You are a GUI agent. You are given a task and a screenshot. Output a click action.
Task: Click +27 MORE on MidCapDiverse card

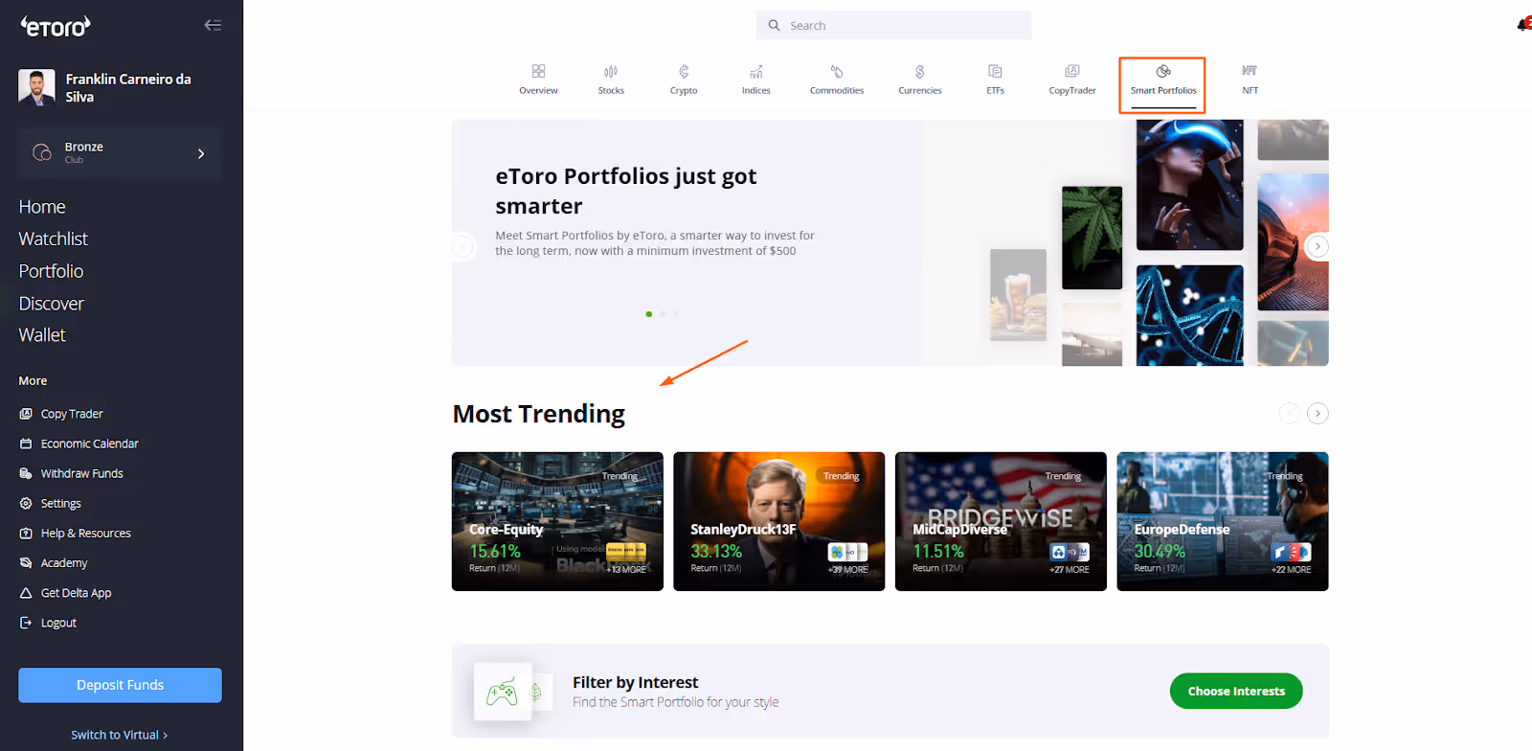point(1070,569)
